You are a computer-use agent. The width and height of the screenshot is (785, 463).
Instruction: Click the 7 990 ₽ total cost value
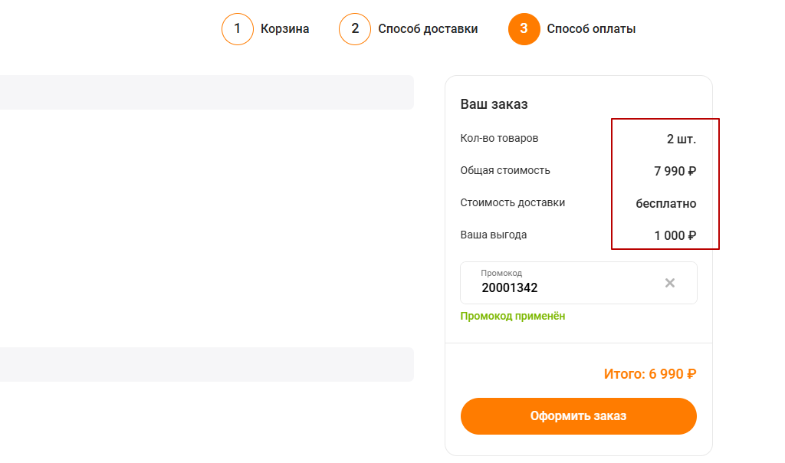pyautogui.click(x=675, y=172)
